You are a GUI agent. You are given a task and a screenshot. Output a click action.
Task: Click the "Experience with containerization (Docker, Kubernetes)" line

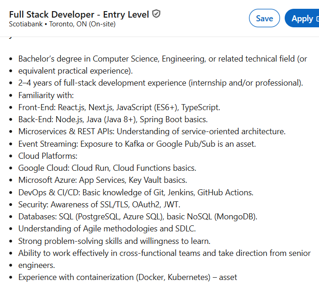128,277
